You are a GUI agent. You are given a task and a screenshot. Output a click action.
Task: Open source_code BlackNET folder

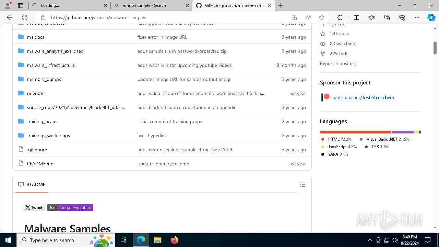(x=76, y=107)
